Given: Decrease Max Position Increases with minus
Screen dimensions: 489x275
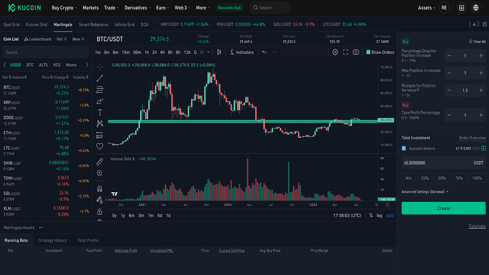Looking at the screenshot, I should tap(449, 73).
